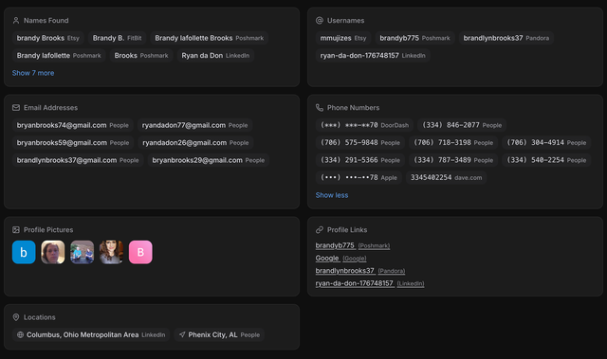This screenshot has height=359, width=607.
Task: Click the chain link icon beside Profile Links
Action: pyautogui.click(x=320, y=230)
